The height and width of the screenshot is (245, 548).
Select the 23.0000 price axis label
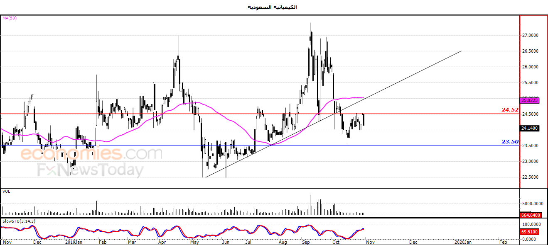530,161
